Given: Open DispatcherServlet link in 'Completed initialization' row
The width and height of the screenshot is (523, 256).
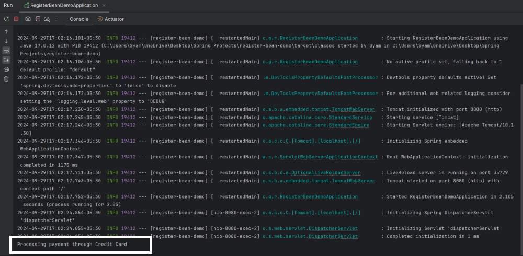Looking at the screenshot, I should pyautogui.click(x=333, y=236).
